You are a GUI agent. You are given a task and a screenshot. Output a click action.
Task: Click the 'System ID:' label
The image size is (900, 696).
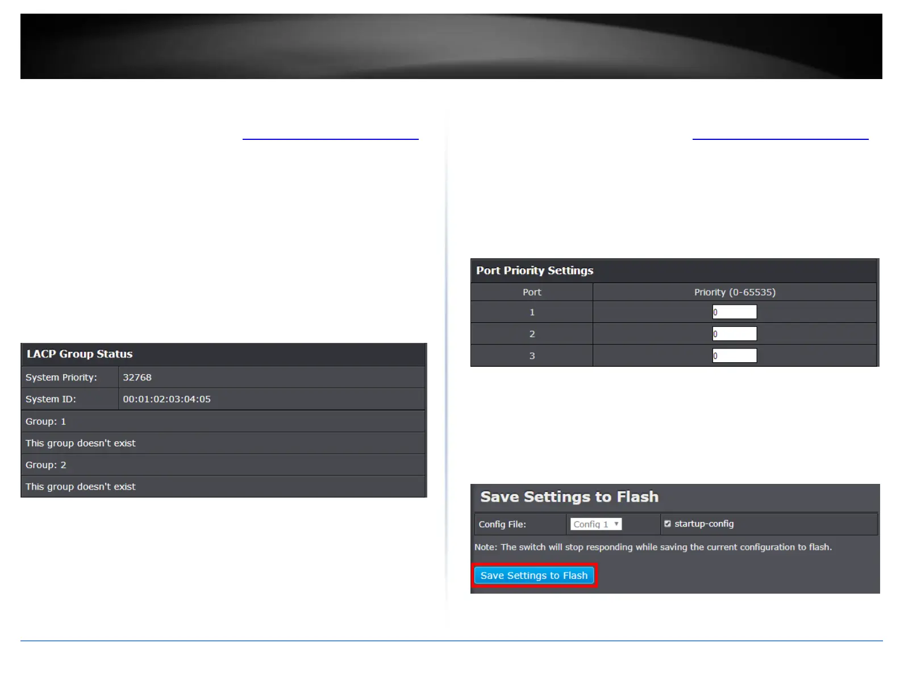[x=51, y=399]
